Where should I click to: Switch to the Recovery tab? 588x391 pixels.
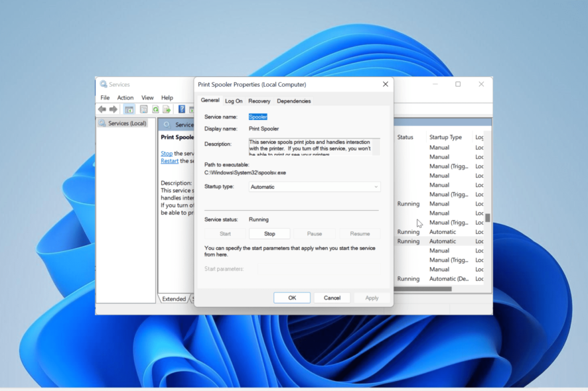pyautogui.click(x=259, y=101)
